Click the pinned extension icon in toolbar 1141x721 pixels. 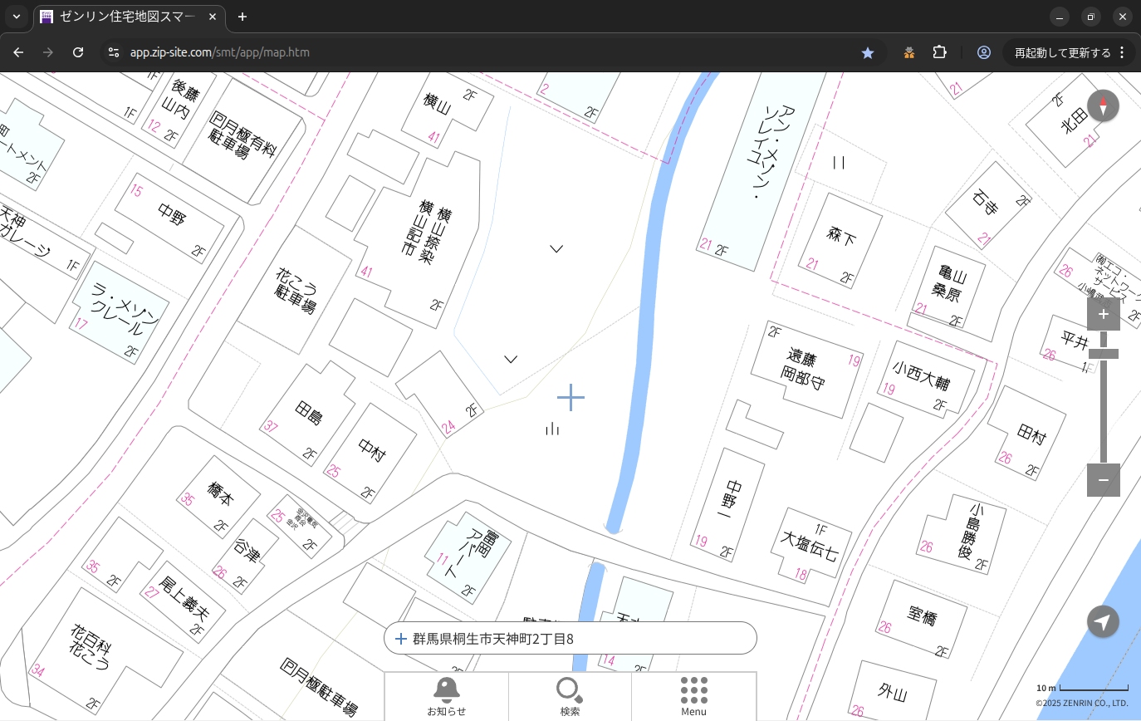pos(909,52)
